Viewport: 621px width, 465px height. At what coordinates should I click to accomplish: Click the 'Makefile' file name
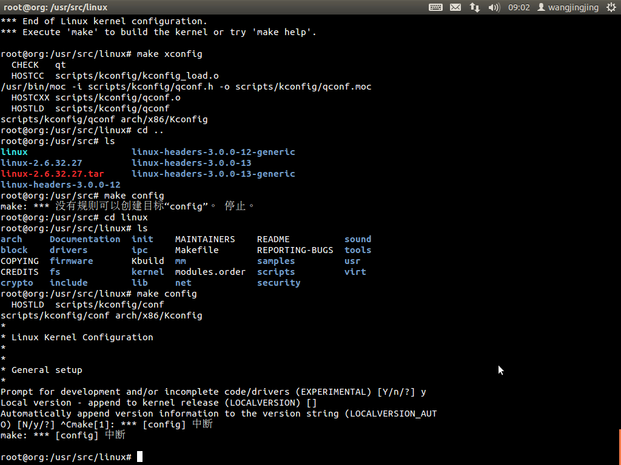tap(197, 250)
